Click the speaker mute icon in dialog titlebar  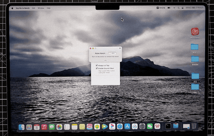click(120, 48)
